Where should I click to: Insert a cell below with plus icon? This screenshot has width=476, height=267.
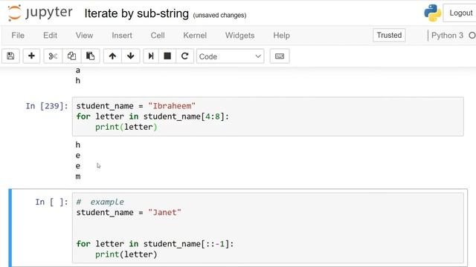pyautogui.click(x=31, y=56)
